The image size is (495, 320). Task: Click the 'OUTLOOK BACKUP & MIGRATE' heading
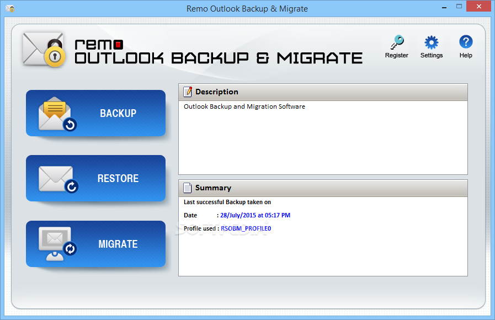(219, 58)
